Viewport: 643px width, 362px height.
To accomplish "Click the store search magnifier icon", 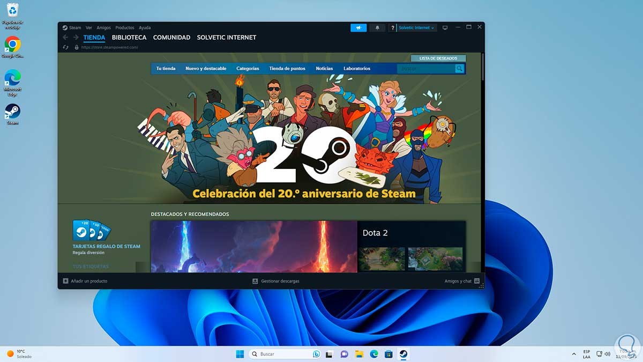I will (x=460, y=69).
